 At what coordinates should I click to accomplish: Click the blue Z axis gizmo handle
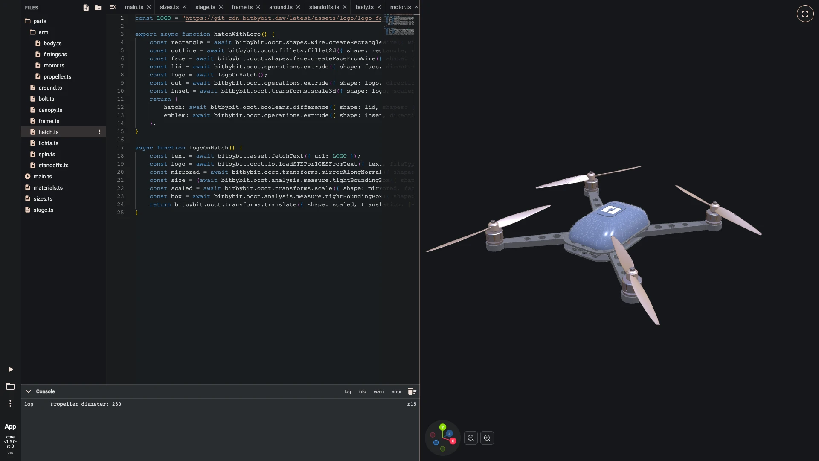point(449,433)
